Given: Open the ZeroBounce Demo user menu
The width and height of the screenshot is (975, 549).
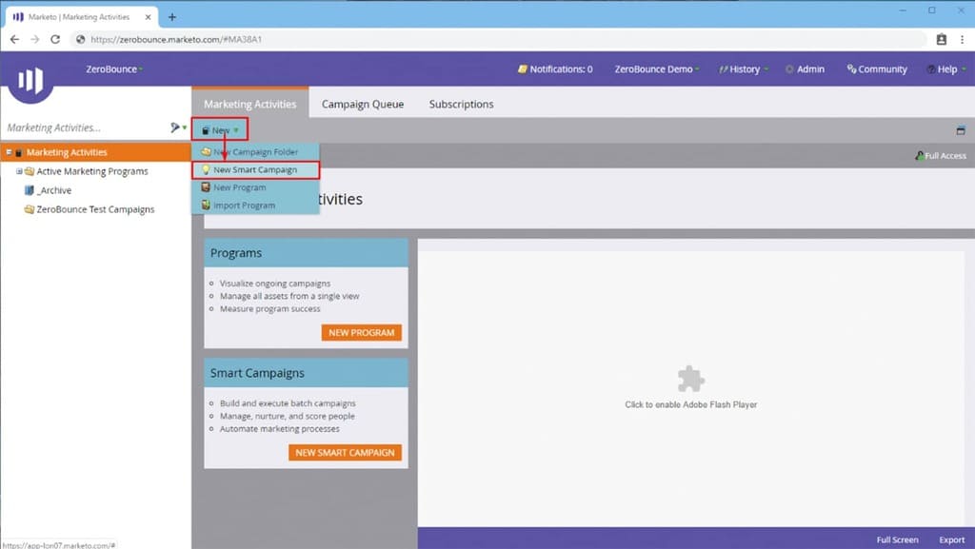Looking at the screenshot, I should 657,69.
